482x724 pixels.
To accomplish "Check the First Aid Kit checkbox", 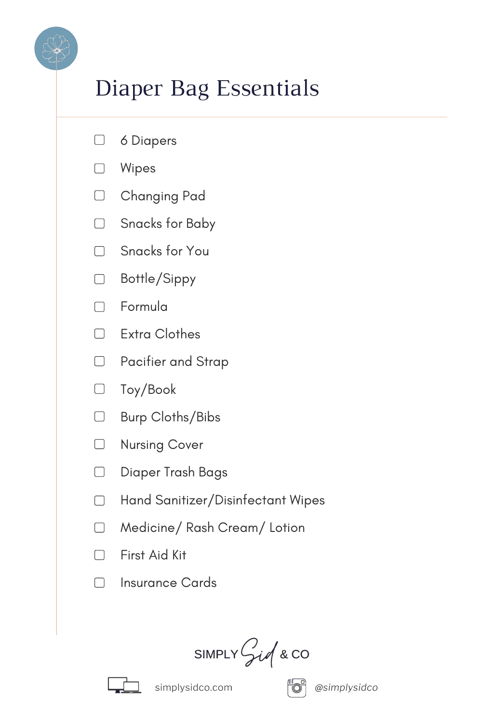I will click(99, 555).
